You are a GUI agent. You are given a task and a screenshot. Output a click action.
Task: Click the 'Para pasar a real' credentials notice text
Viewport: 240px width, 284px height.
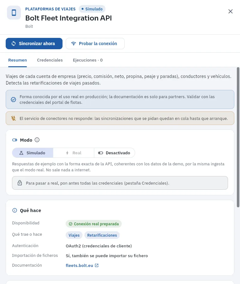click(x=98, y=183)
